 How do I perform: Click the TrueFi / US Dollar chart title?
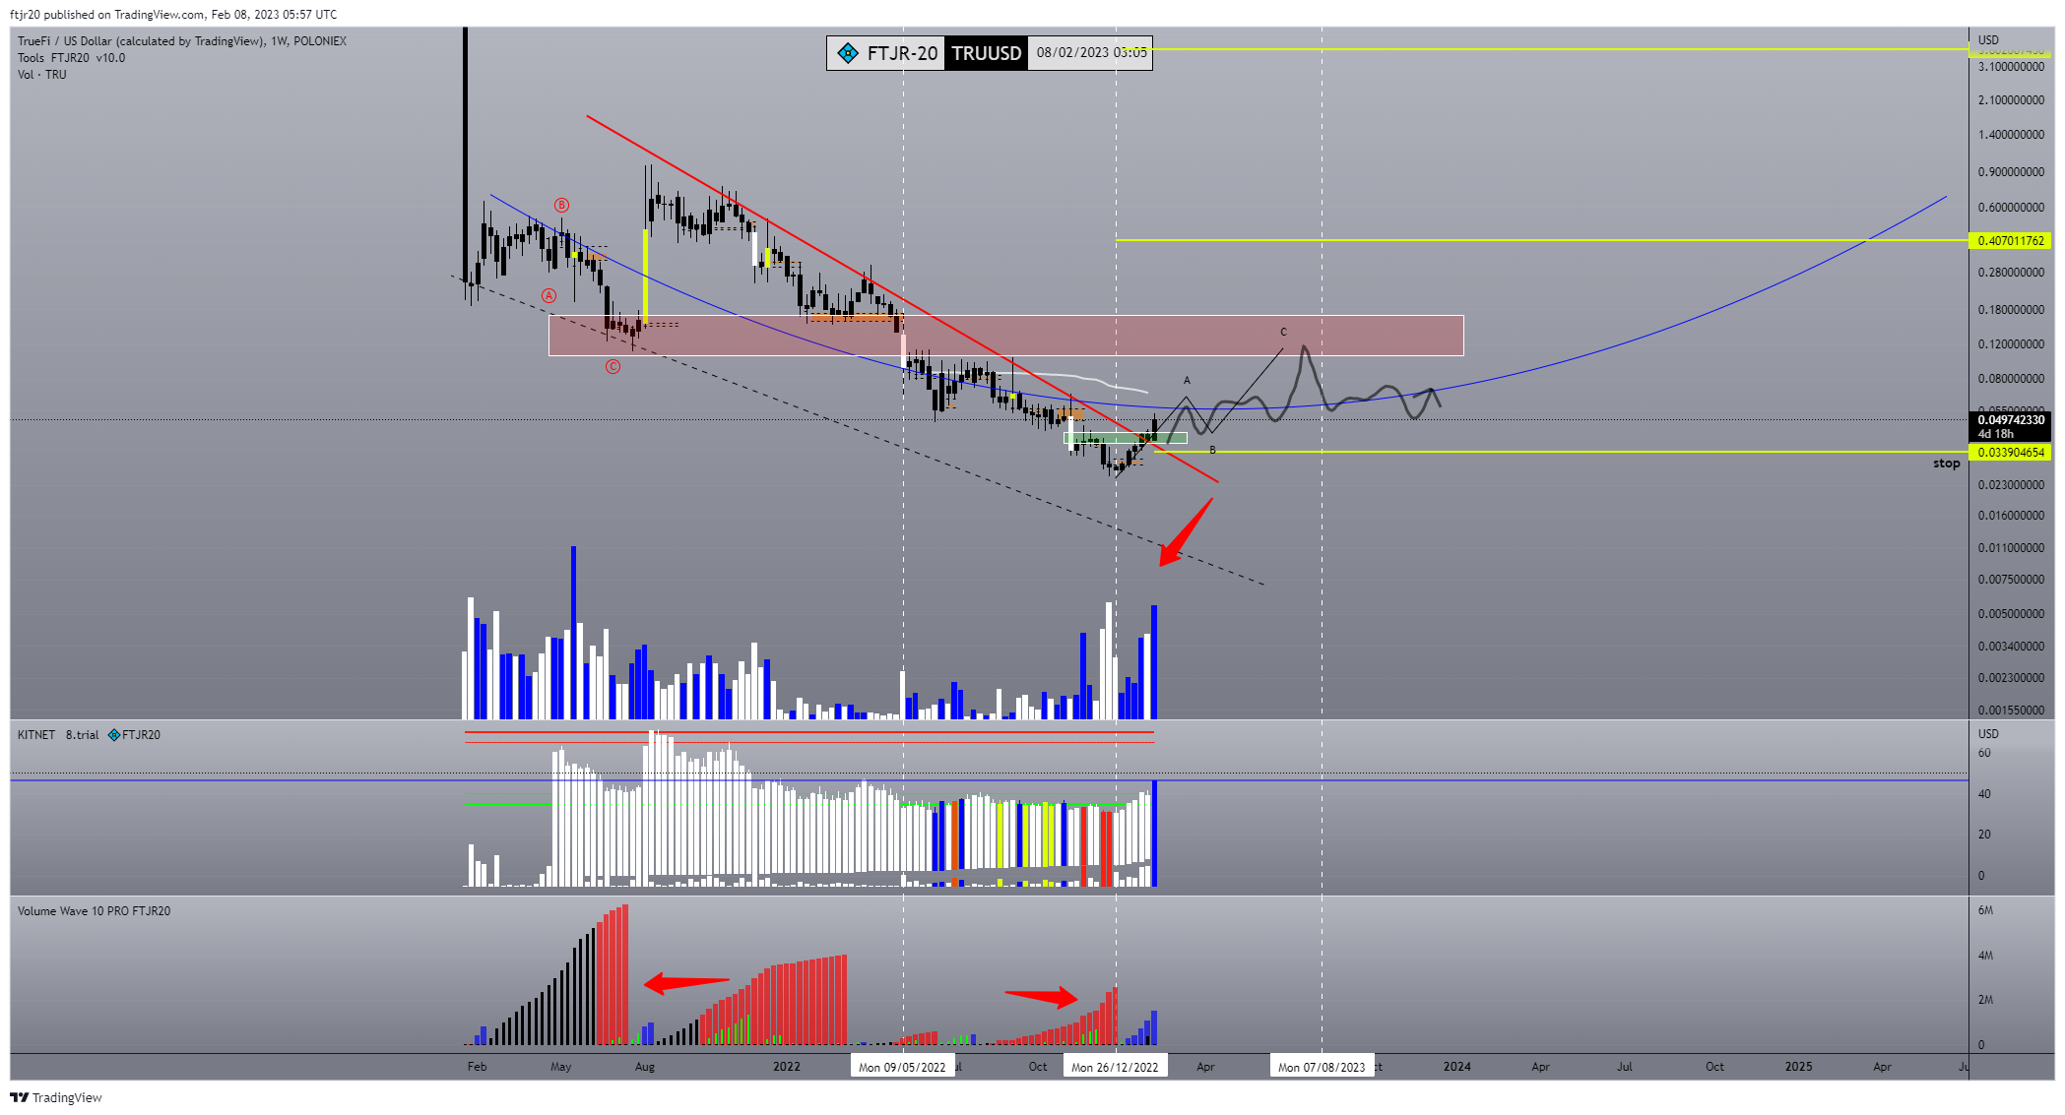pyautogui.click(x=181, y=41)
